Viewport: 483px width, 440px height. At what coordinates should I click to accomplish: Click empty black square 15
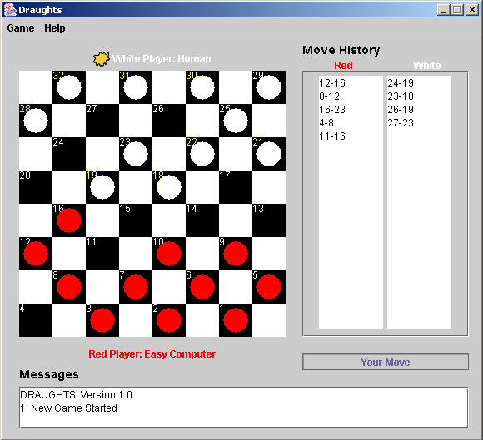coord(136,220)
